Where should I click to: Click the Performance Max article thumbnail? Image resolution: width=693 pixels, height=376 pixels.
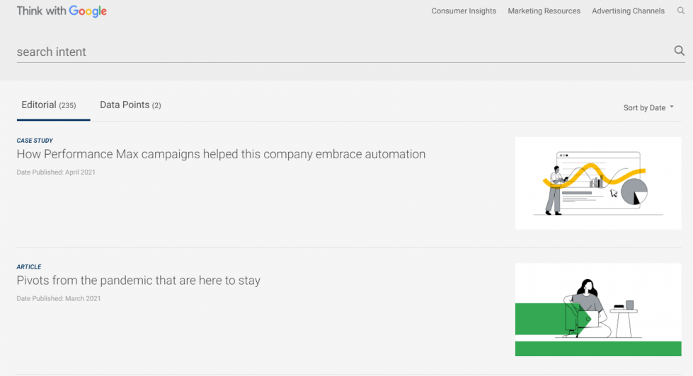click(x=598, y=183)
